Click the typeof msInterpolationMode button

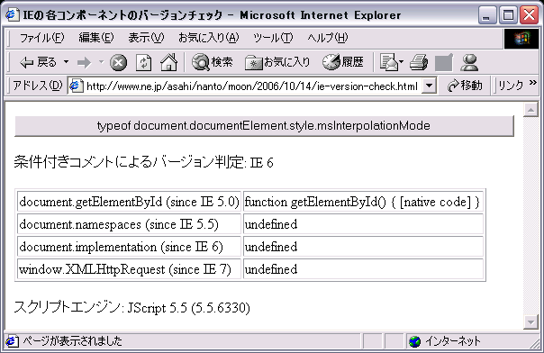[264, 125]
